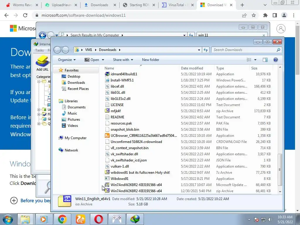This screenshot has width=300, height=225.
Task: Select vulkan-1.dll file
Action: 120,166
